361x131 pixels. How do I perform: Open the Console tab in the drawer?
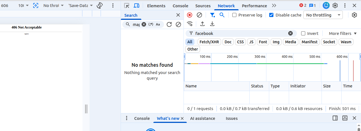click(x=142, y=118)
